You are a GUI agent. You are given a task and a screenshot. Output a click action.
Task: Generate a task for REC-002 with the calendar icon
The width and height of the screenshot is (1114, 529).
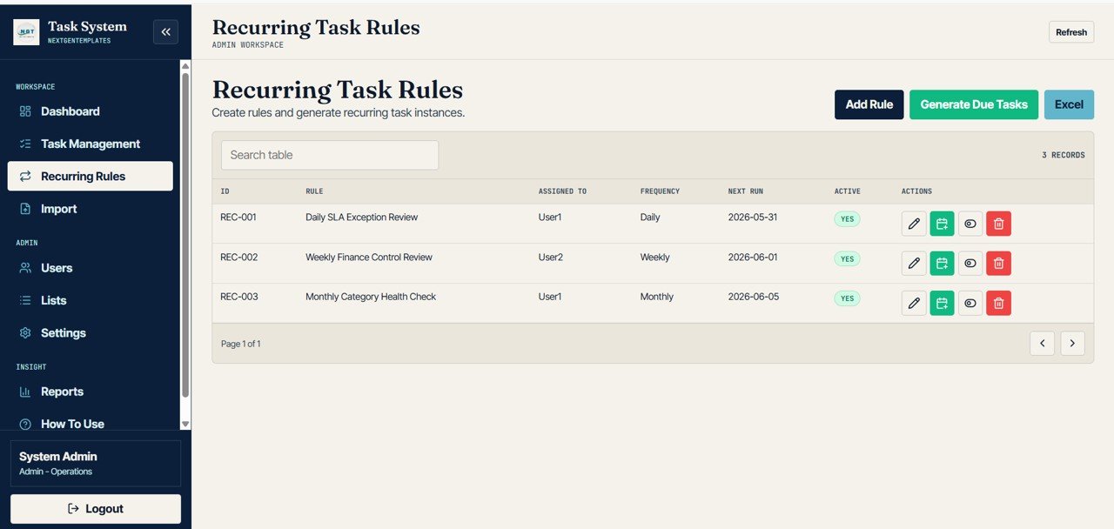(942, 263)
